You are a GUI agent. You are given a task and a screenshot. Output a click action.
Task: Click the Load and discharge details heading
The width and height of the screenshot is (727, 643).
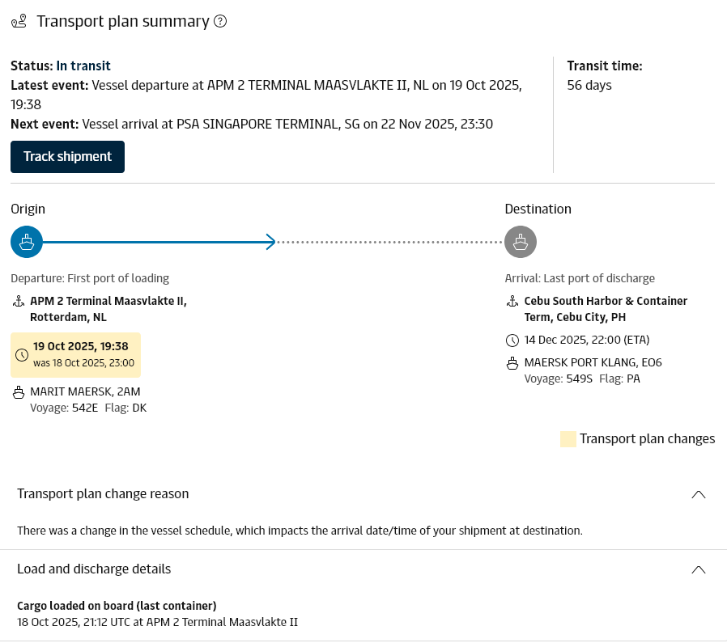pyautogui.click(x=94, y=569)
